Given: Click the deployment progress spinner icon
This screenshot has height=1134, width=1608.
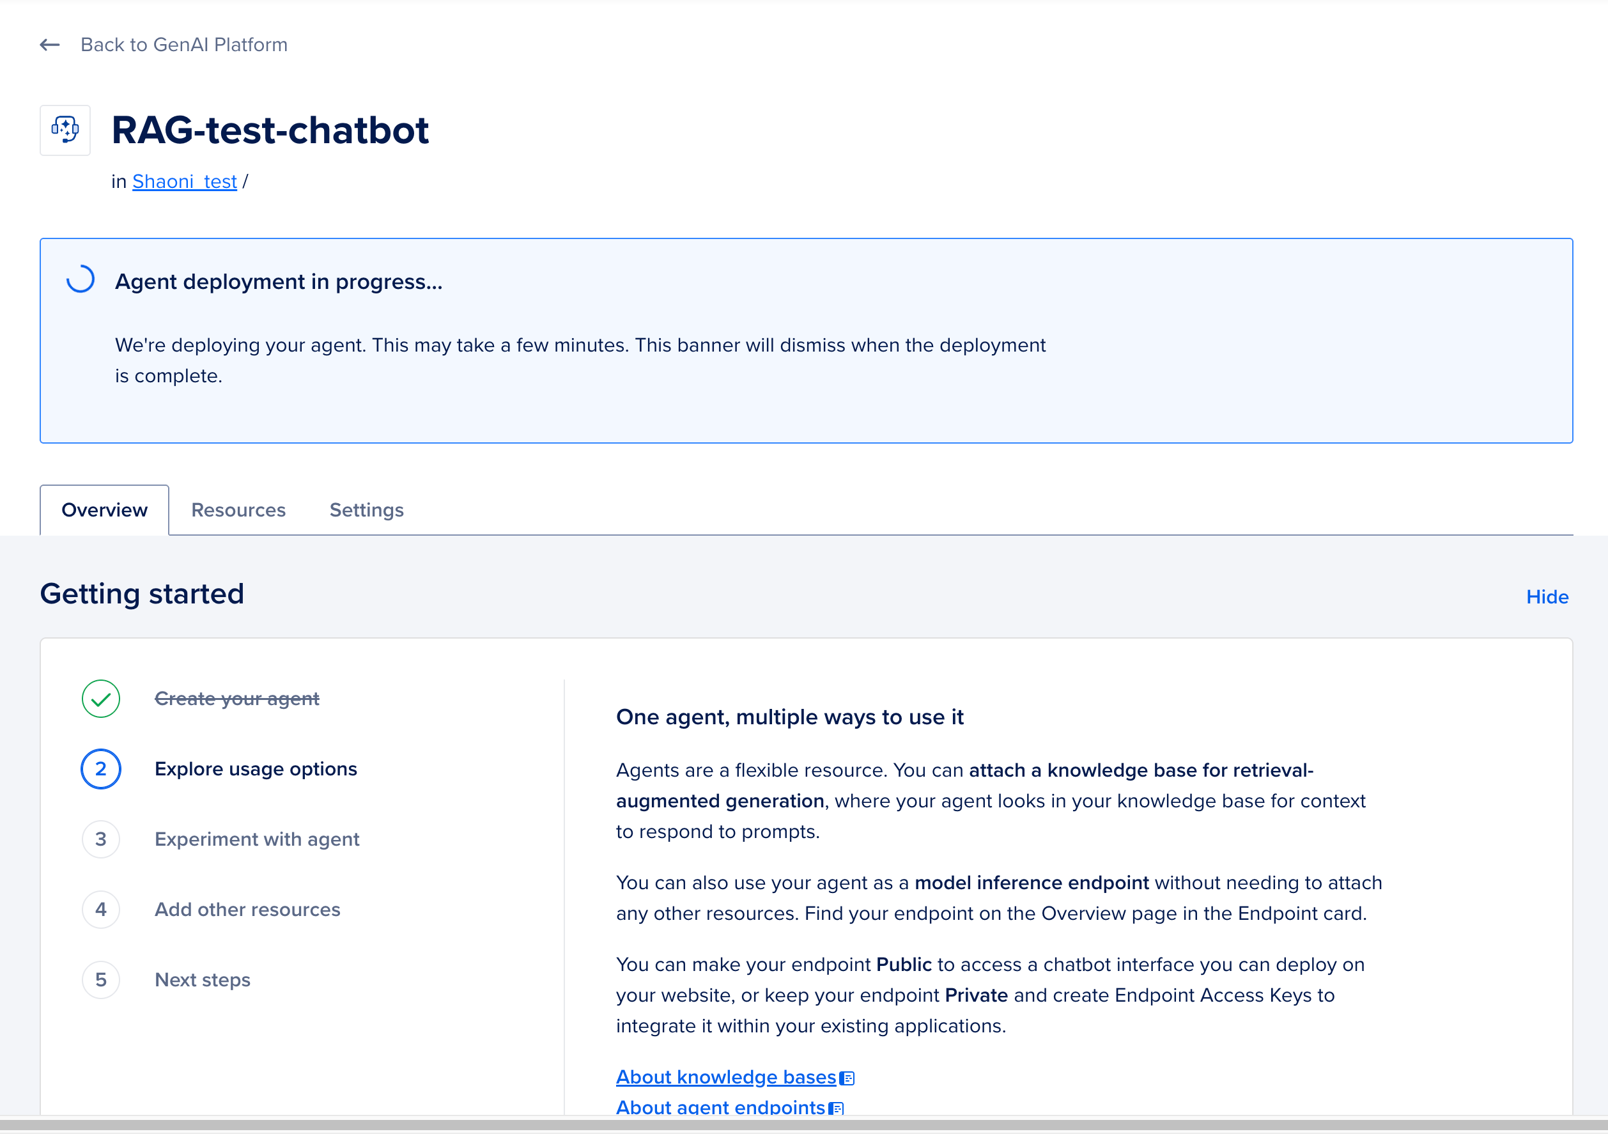Looking at the screenshot, I should 81,279.
